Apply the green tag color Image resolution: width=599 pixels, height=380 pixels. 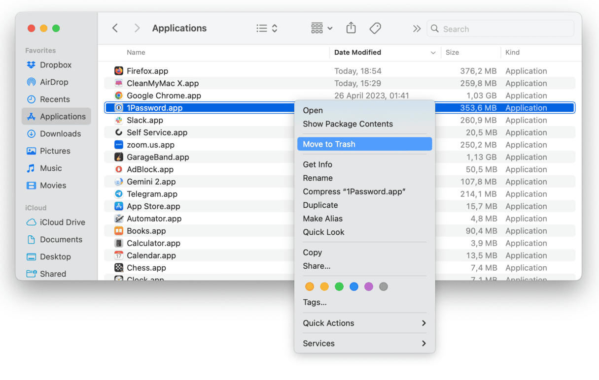point(339,286)
